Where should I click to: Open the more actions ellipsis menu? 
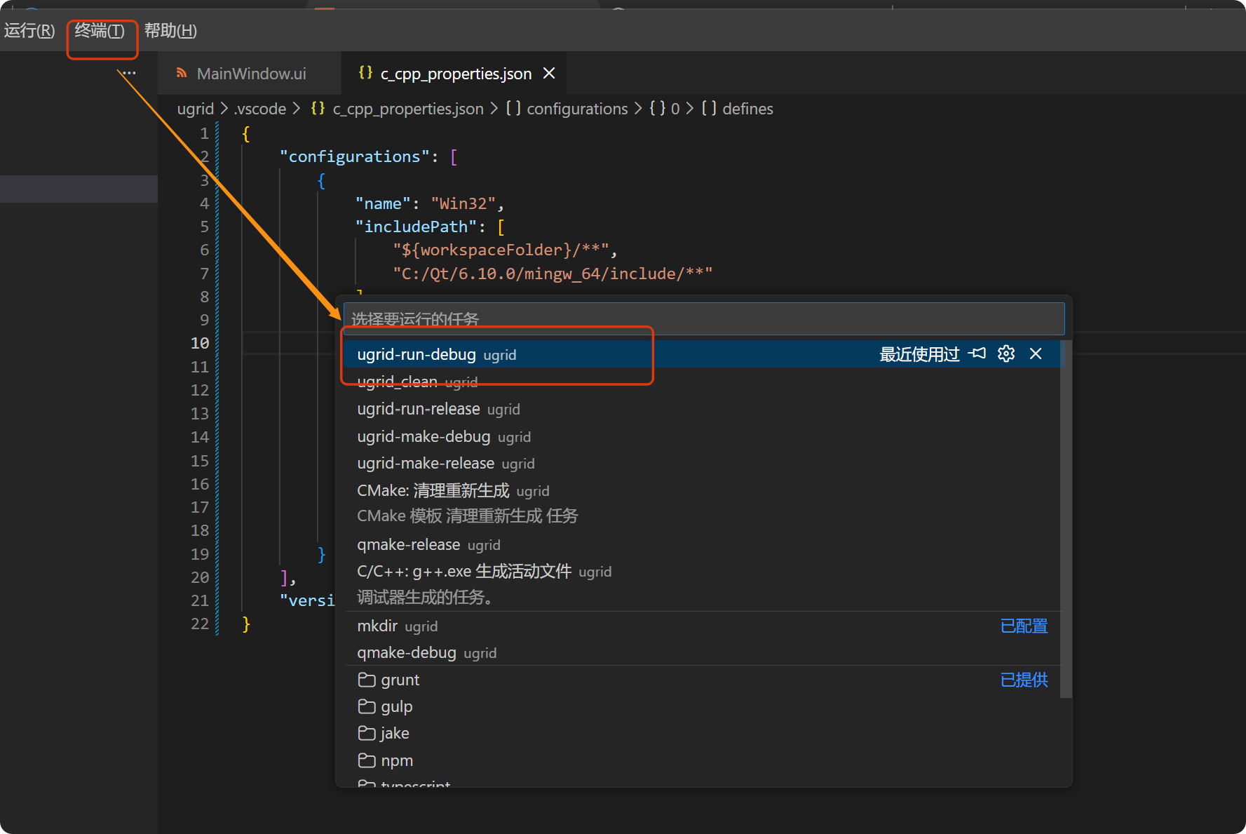point(128,72)
